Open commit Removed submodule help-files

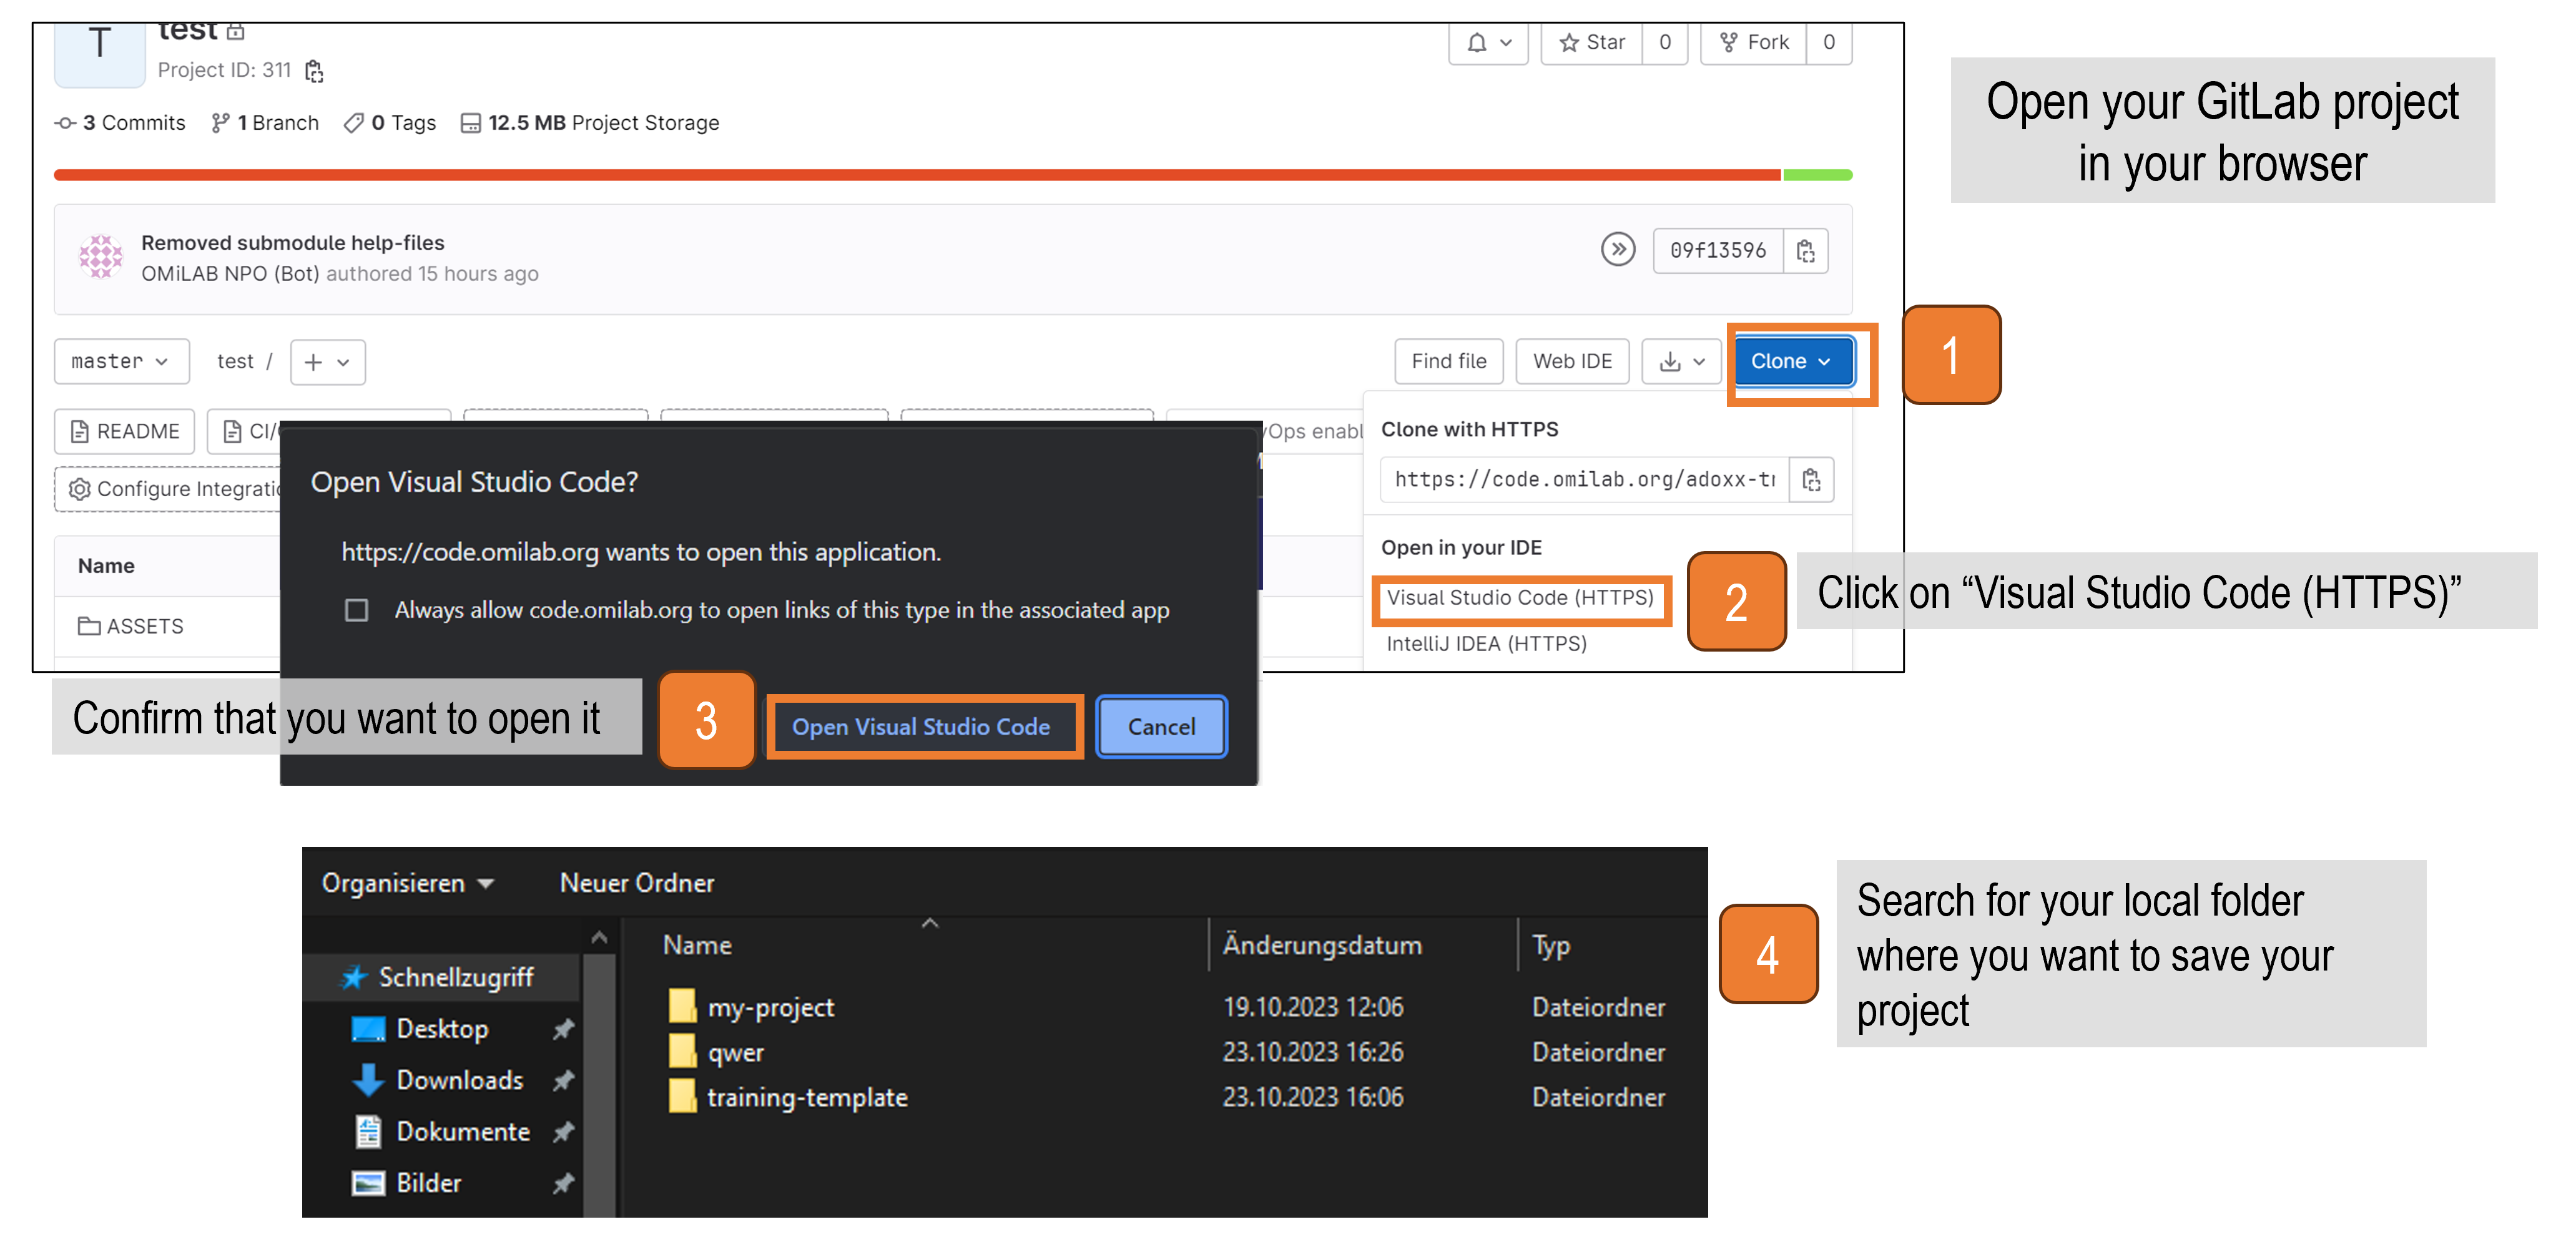click(x=293, y=243)
